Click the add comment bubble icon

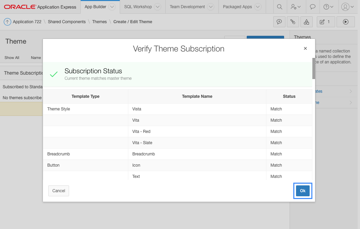coord(279,22)
